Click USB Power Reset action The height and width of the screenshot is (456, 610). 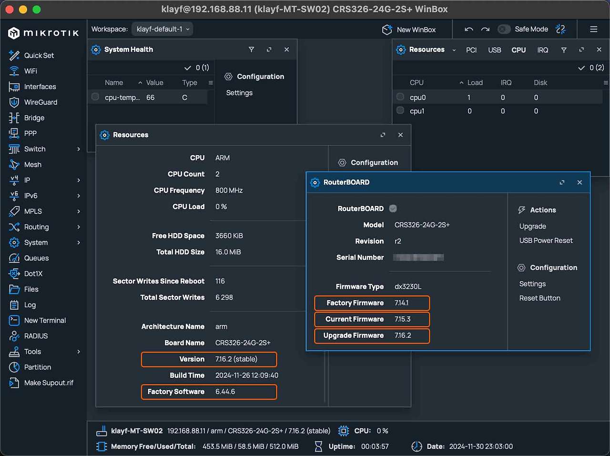[546, 241]
